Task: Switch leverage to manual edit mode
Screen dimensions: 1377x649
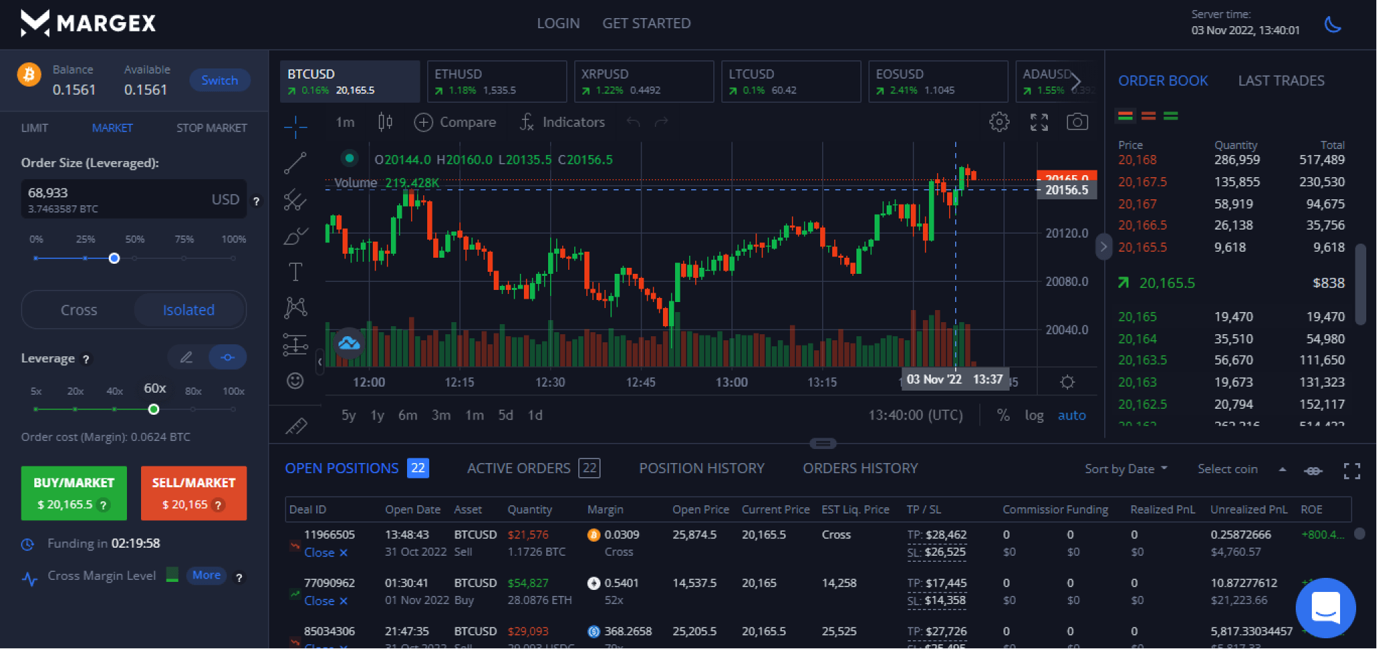Action: click(x=187, y=357)
